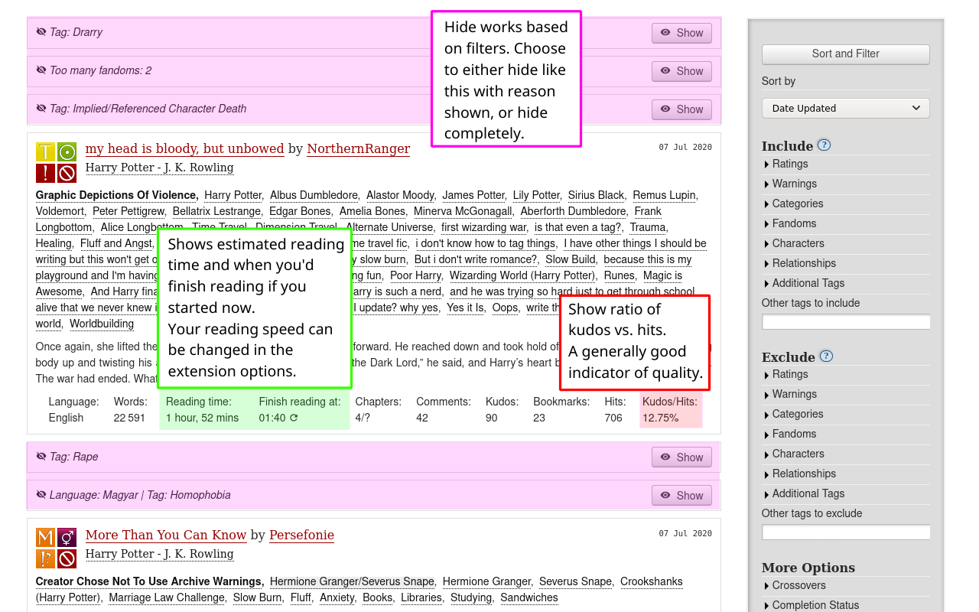This screenshot has width=979, height=612.
Task: Click in 'Other tags to exclude' field
Action: pos(846,532)
